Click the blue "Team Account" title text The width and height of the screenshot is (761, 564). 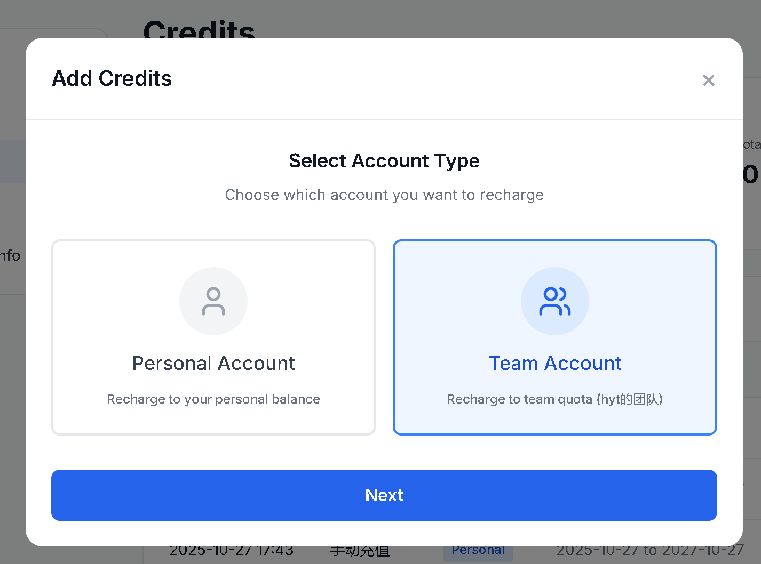click(555, 363)
